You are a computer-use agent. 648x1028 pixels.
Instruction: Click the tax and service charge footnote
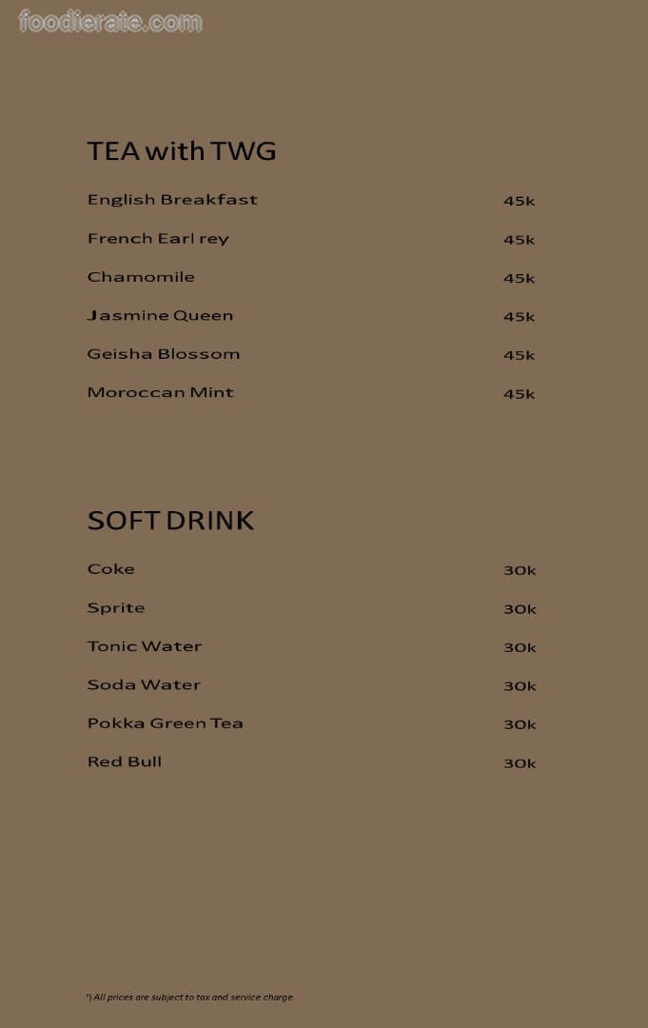[190, 998]
